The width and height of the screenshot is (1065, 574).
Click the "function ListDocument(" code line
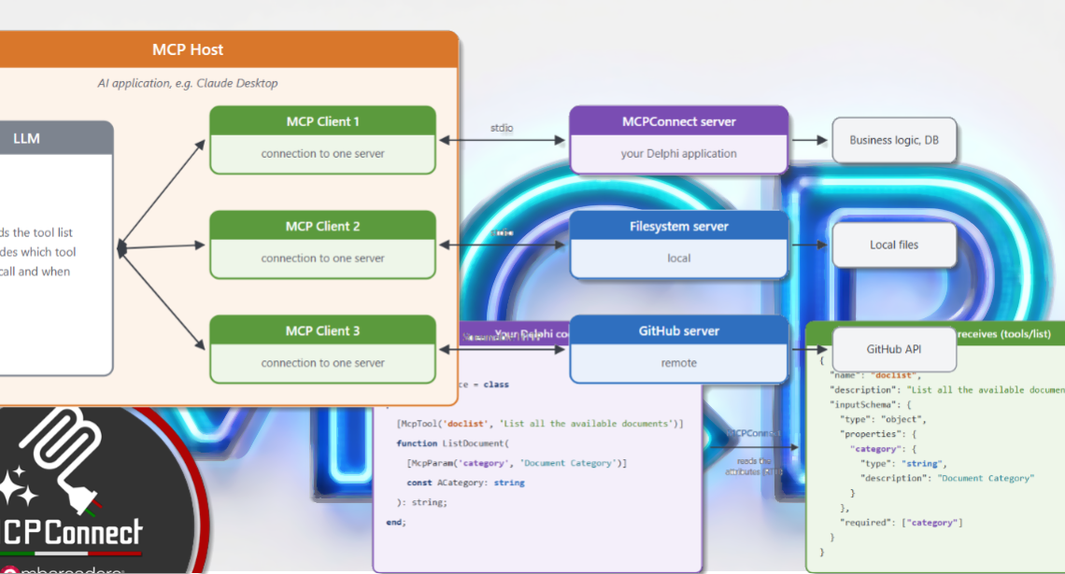click(x=452, y=443)
